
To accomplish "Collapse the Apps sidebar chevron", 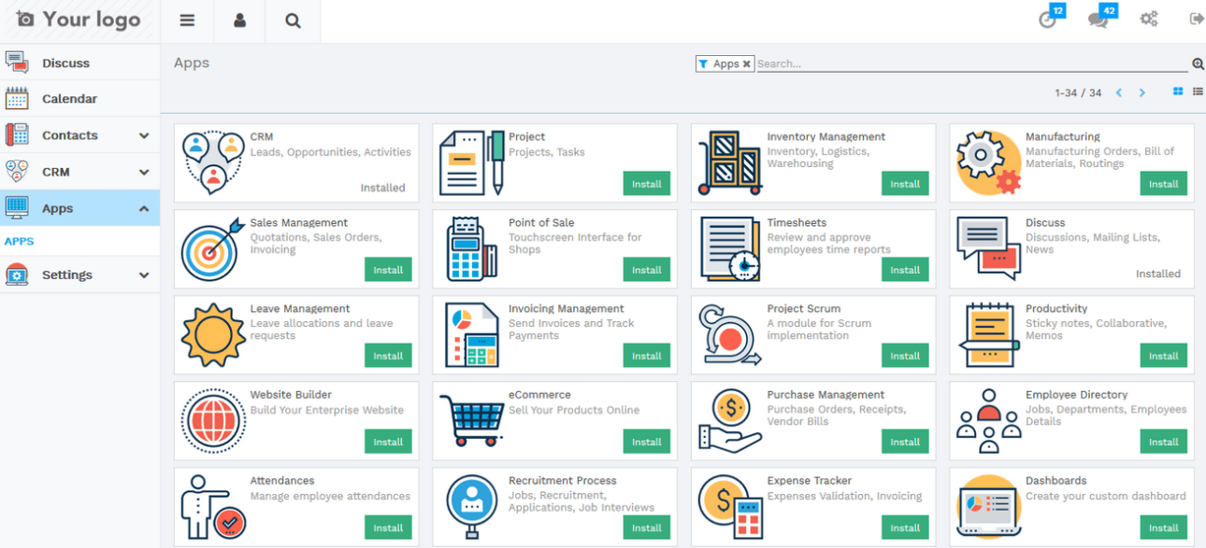I will [x=144, y=209].
